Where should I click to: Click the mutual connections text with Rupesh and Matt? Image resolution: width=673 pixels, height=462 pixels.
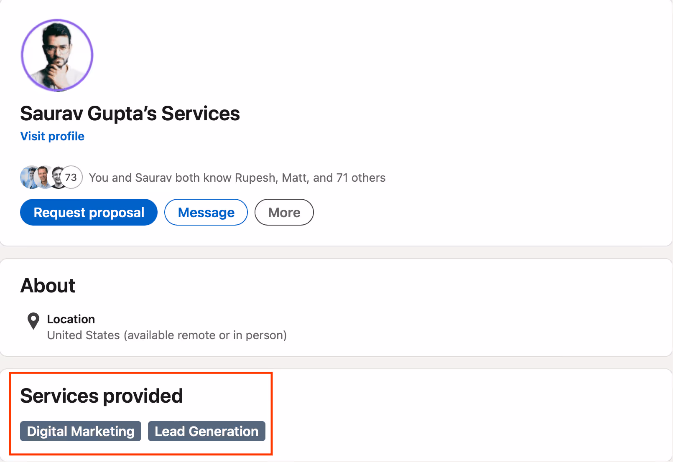tap(237, 177)
